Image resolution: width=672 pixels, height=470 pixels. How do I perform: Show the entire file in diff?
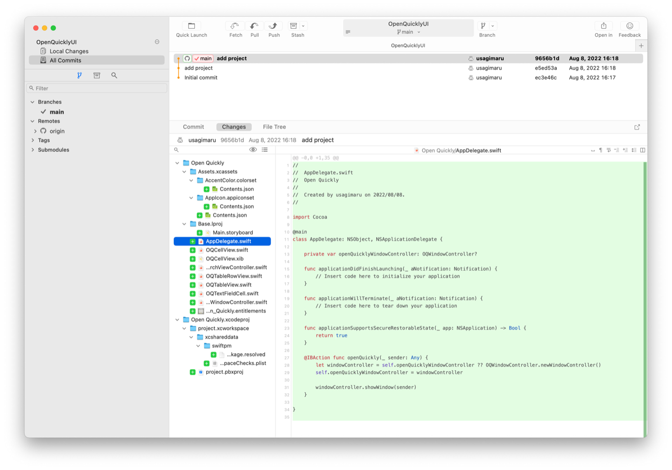(634, 150)
